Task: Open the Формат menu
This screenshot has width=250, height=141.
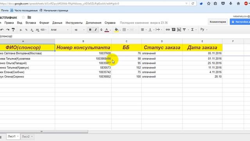Action: pyautogui.click(x=44, y=23)
